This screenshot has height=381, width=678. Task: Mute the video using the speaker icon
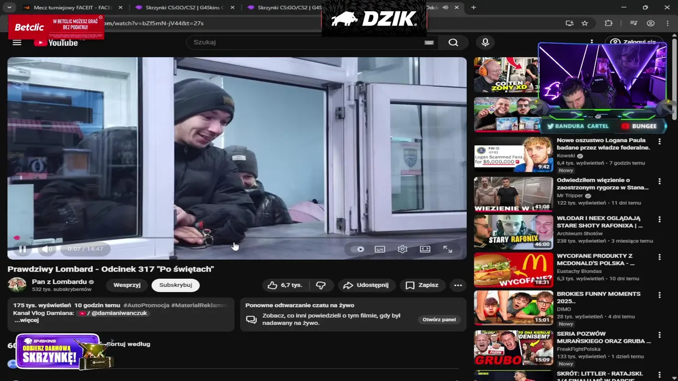click(47, 249)
